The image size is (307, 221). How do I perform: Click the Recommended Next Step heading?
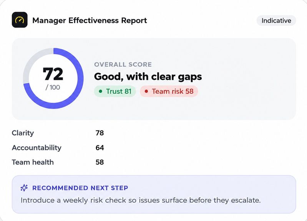[80, 188]
